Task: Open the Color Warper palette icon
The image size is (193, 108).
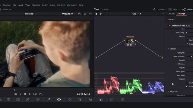Action: [x=38, y=99]
